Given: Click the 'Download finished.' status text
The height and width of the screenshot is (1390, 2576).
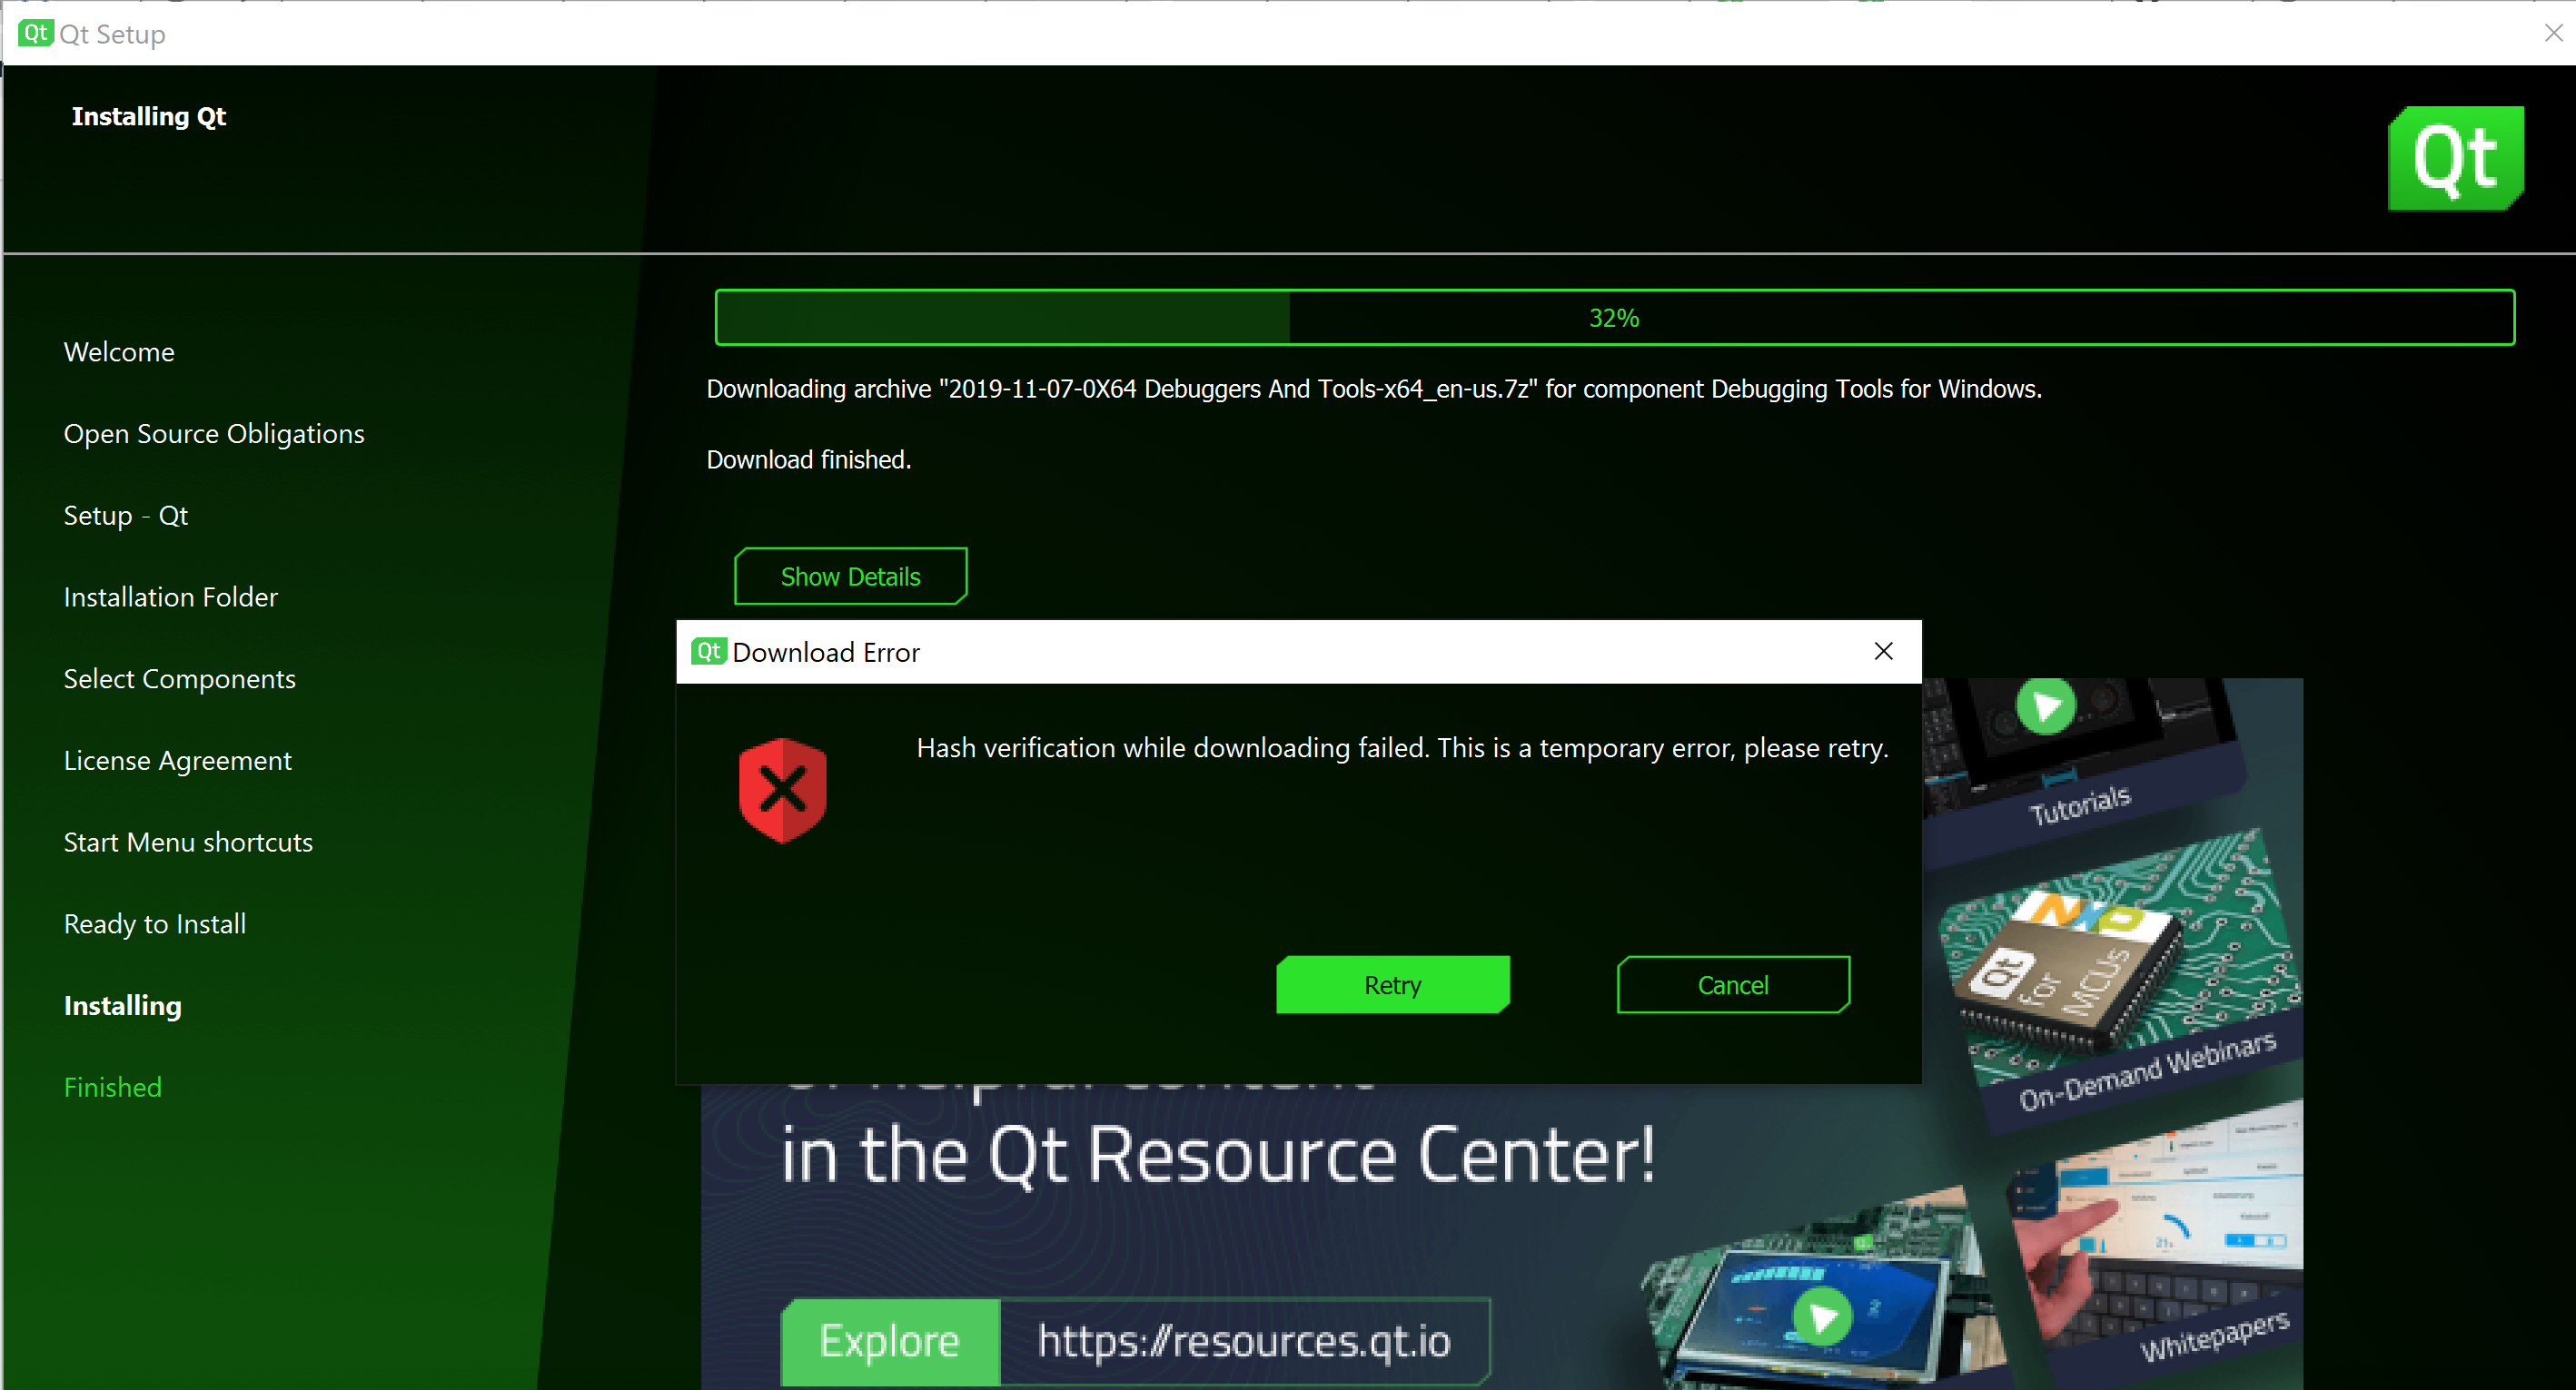Looking at the screenshot, I should tap(809, 459).
